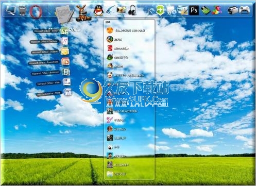Viewport: 256px width, 186px height.
Task: Open the headphones music dock icon
Action: pyautogui.click(x=132, y=10)
